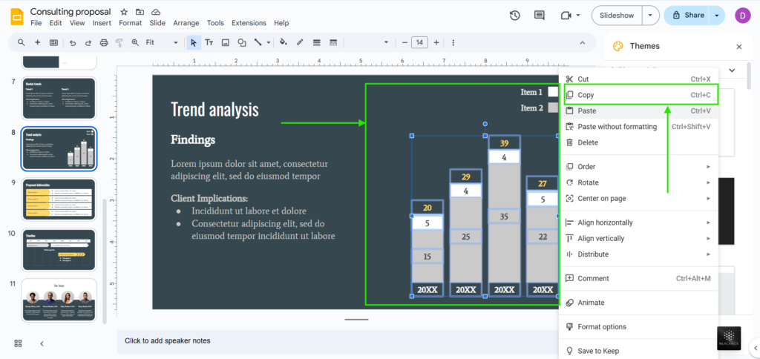Click the Print icon in toolbar
This screenshot has width=760, height=359.
click(104, 42)
